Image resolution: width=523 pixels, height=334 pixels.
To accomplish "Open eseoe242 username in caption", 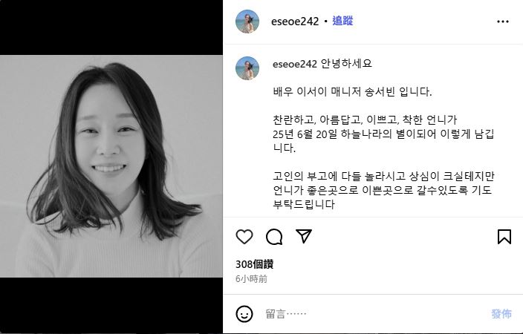I will coord(294,64).
